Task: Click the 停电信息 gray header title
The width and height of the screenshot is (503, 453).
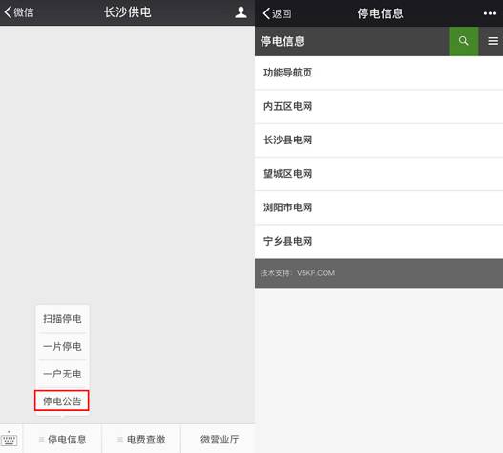Action: [x=283, y=41]
